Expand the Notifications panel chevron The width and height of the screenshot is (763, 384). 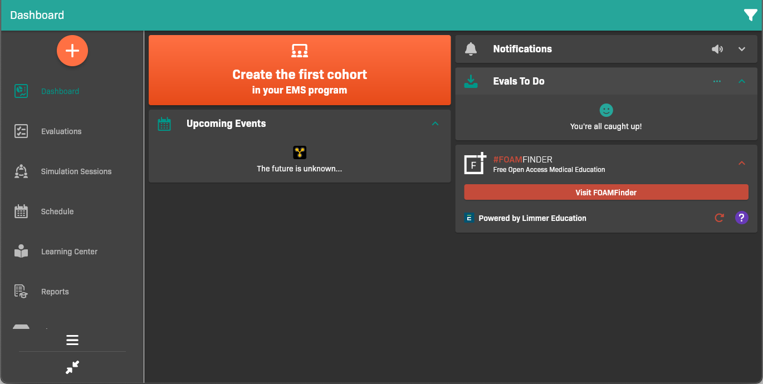click(x=742, y=49)
